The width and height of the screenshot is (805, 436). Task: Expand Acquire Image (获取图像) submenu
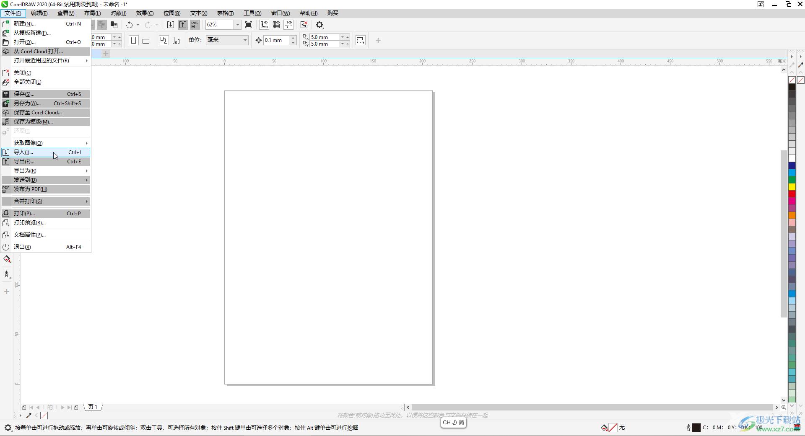46,143
